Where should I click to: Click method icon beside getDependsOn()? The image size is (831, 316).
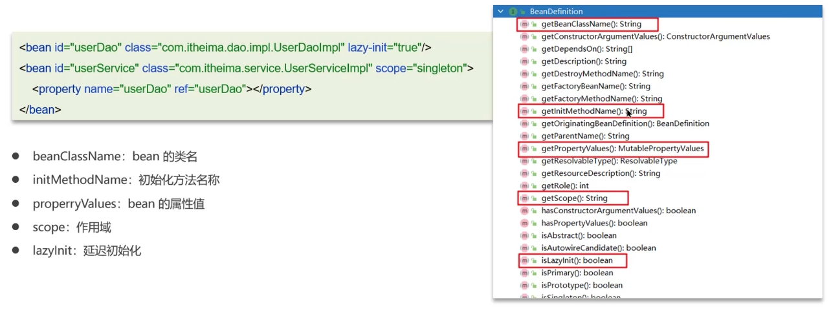525,49
